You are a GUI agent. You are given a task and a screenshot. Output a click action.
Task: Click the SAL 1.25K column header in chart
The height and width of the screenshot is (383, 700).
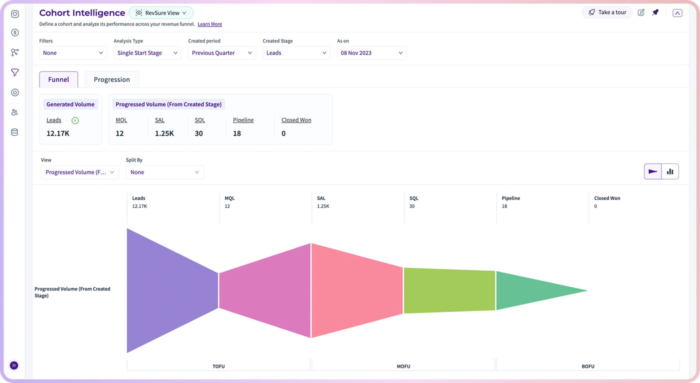pyautogui.click(x=323, y=202)
